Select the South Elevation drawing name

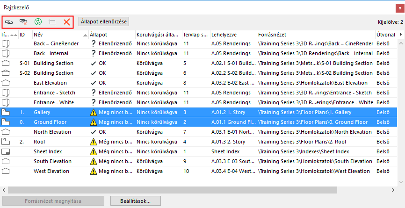52,161
